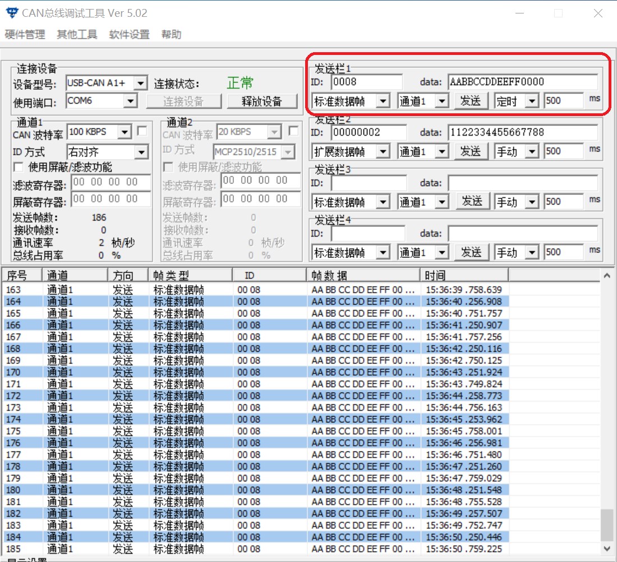Screen dimensions: 617x562
Task: Open 发送栏3 标准数据帧 frame type dropdown
Action: click(x=383, y=202)
